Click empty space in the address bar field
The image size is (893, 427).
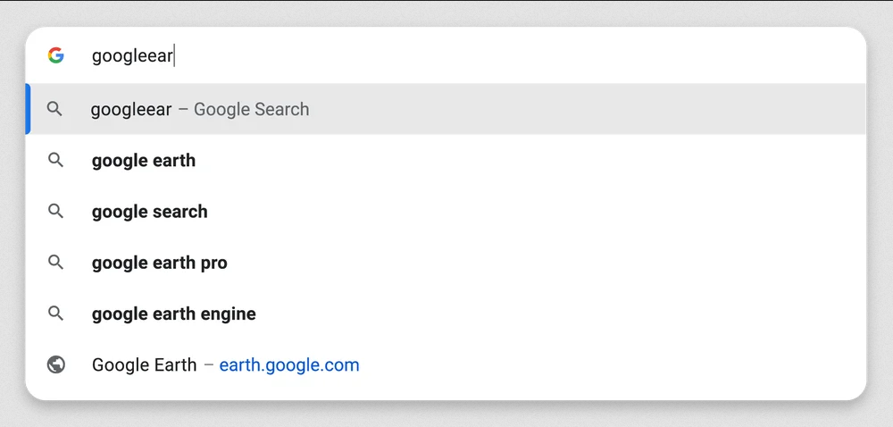513,55
